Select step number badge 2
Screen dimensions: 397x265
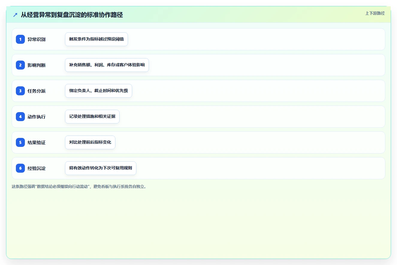click(x=20, y=65)
